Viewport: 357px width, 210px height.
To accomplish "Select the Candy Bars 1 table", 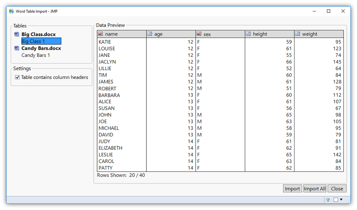I will (x=35, y=55).
